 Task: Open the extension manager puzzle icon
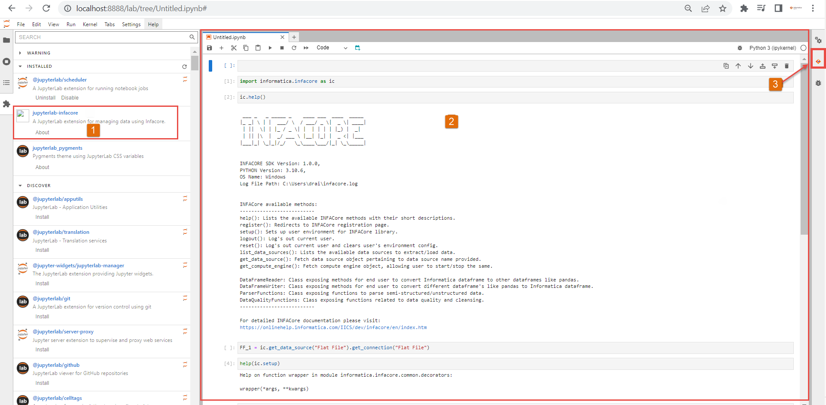(6, 104)
